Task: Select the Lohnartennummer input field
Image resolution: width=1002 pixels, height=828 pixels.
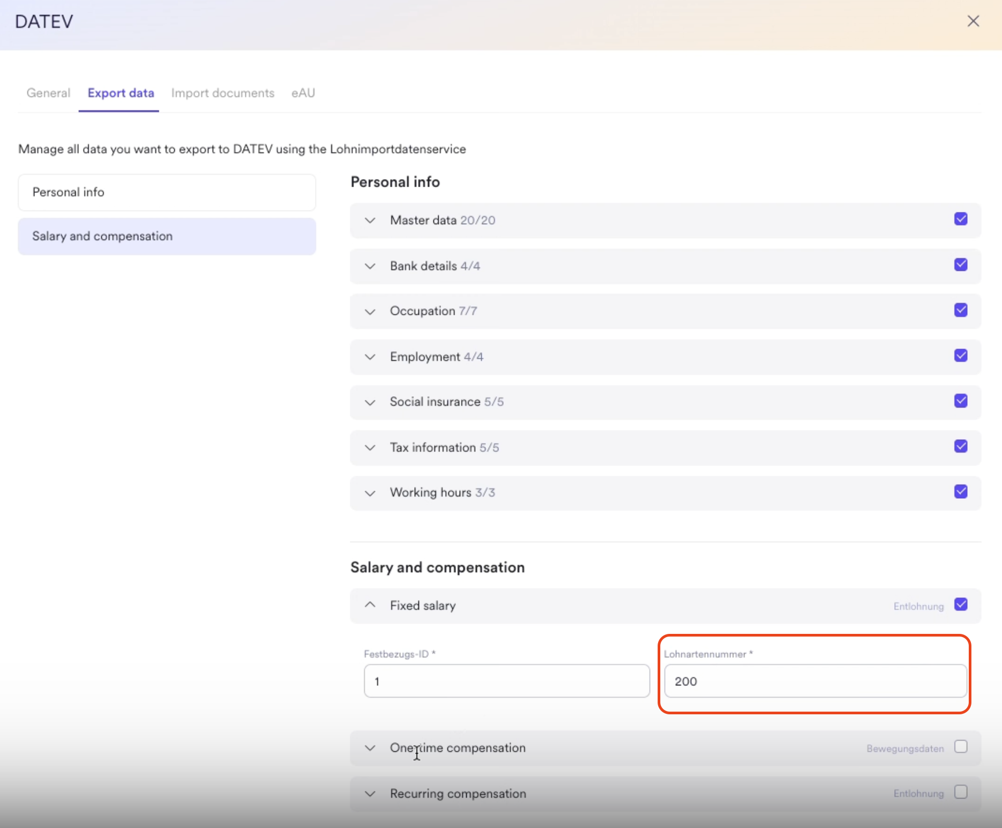Action: 814,681
